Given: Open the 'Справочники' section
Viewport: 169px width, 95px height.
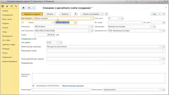Looking at the screenshot, I should (7, 57).
